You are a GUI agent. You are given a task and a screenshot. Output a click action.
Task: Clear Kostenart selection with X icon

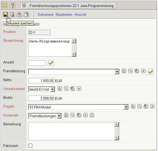pyautogui.click(x=85, y=115)
